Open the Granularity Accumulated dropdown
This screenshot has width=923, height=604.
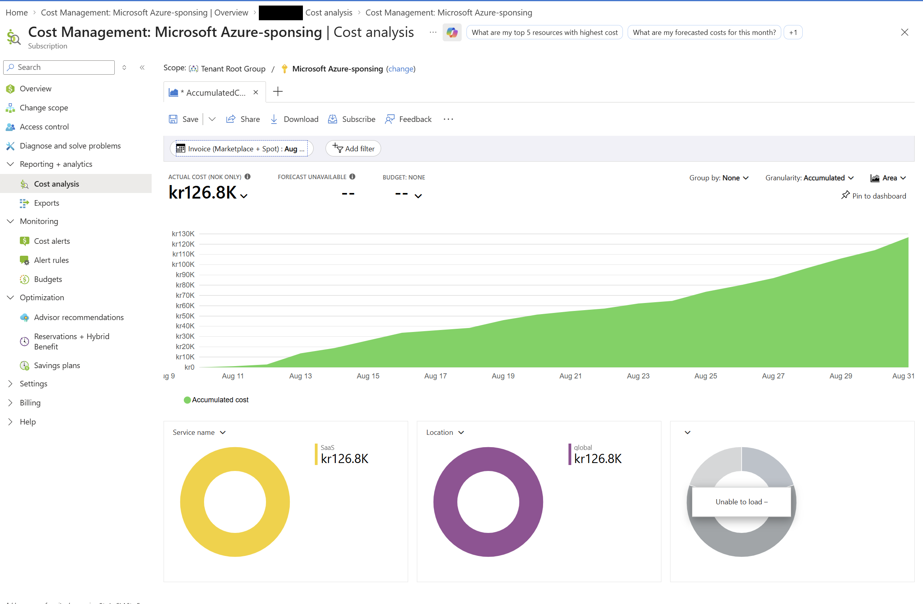(x=809, y=178)
